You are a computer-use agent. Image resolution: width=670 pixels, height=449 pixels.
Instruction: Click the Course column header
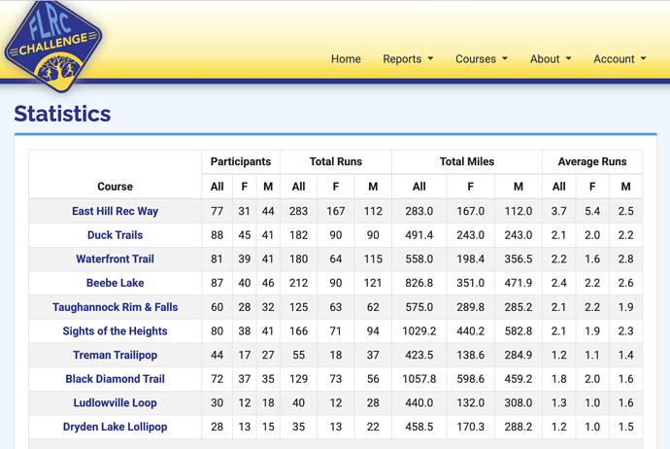(x=115, y=187)
